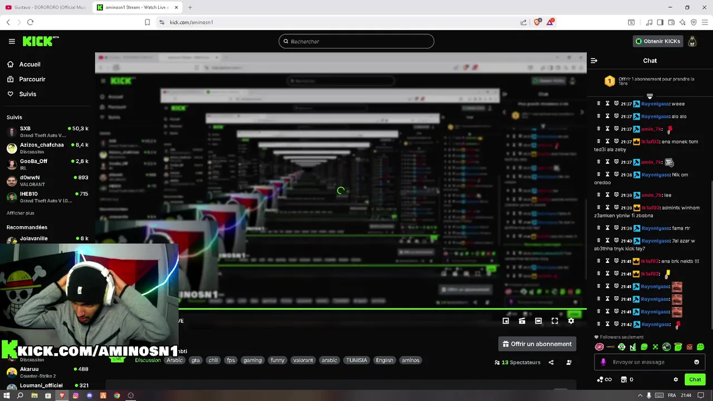713x401 pixels.
Task: Open Discord from the taskbar
Action: (89, 395)
